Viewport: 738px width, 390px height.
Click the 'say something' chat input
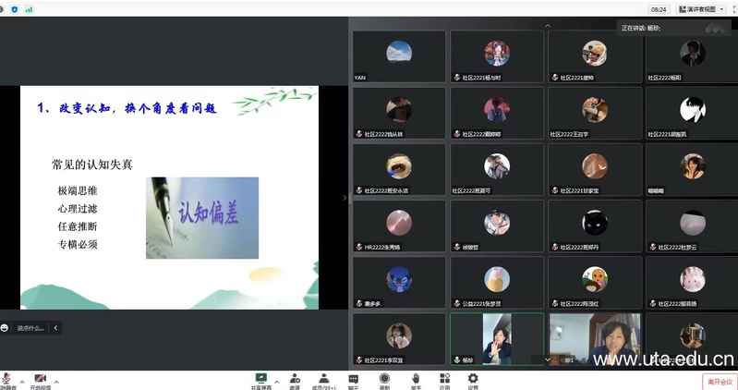tap(30, 327)
